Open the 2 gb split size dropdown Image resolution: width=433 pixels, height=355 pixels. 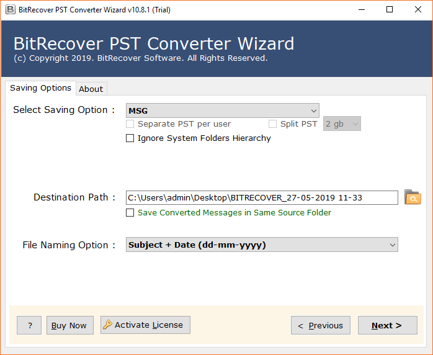342,124
